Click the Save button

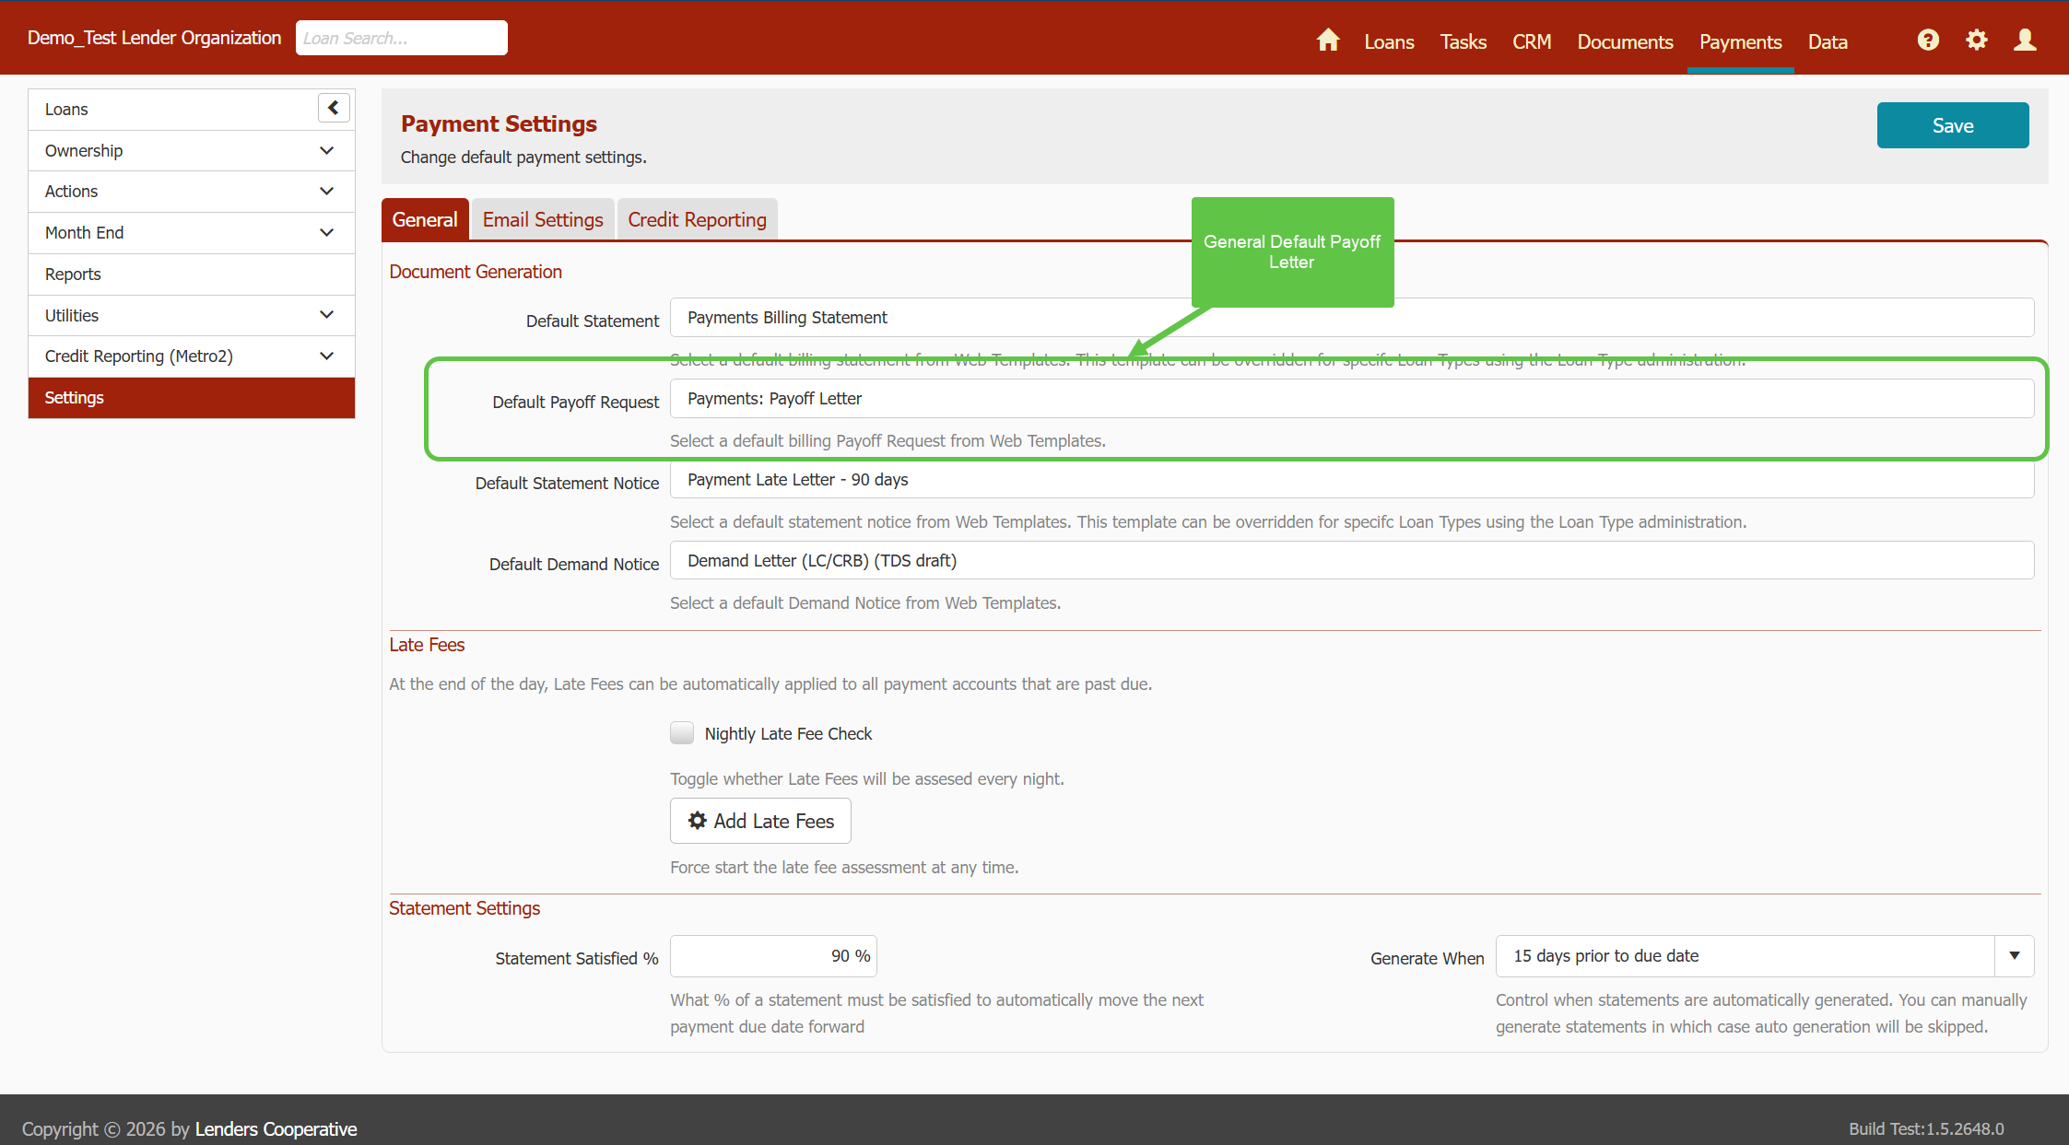[1953, 125]
